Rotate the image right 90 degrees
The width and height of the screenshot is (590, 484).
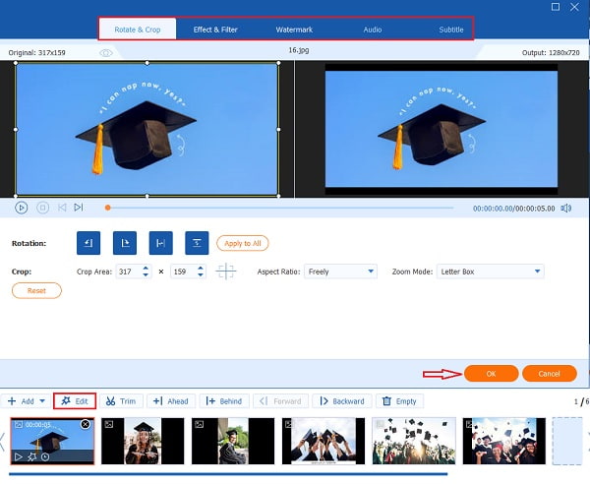(x=125, y=243)
